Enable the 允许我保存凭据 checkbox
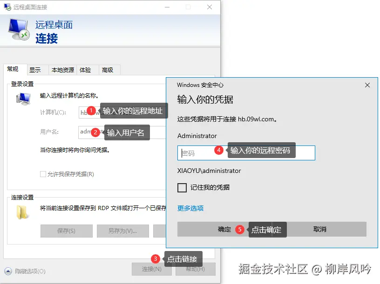Screen dimensions: 380x284 (x=42, y=174)
